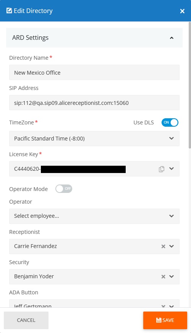
Task: Click the Directory Name input field
Action: pos(94,72)
